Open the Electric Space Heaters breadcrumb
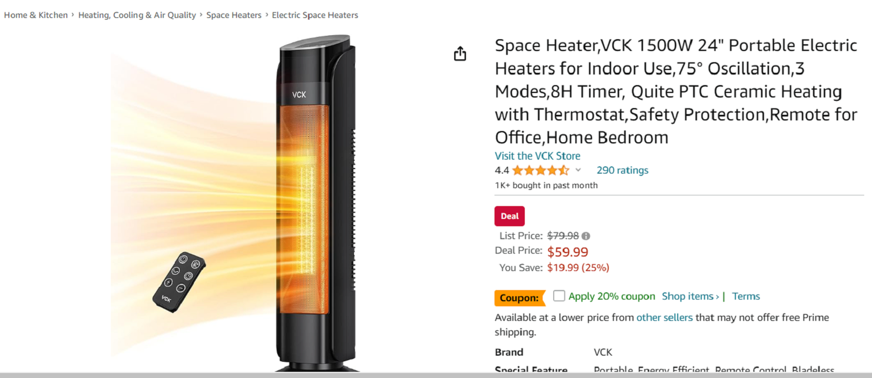 tap(315, 15)
